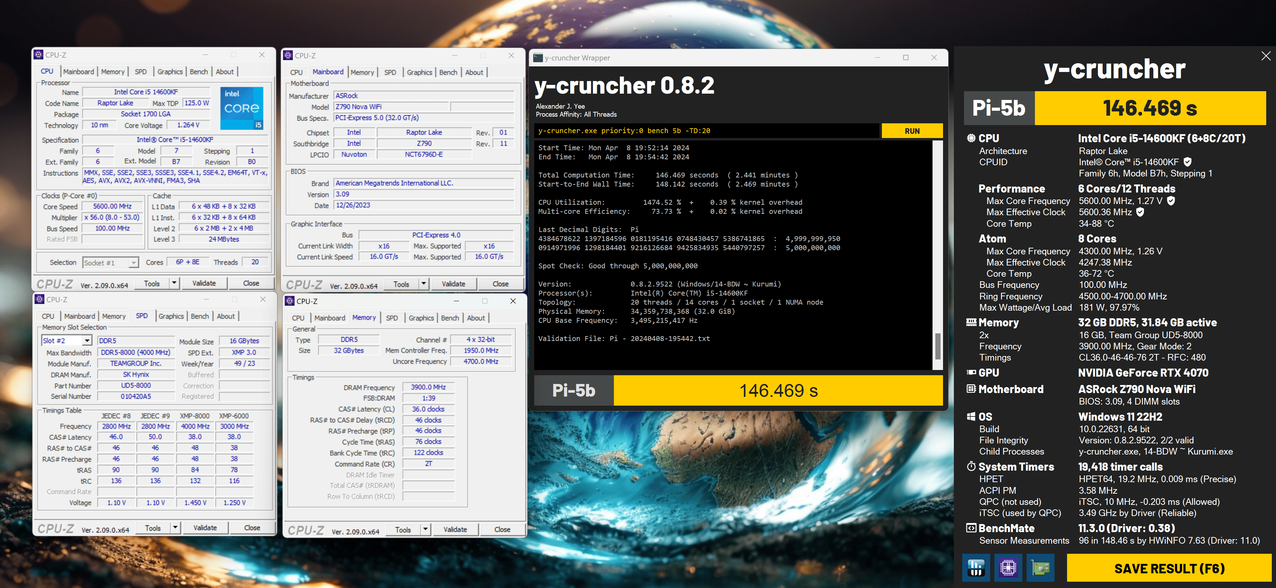Minimize the y-cruncher Wrapper window
This screenshot has height=588, width=1276.
point(877,57)
